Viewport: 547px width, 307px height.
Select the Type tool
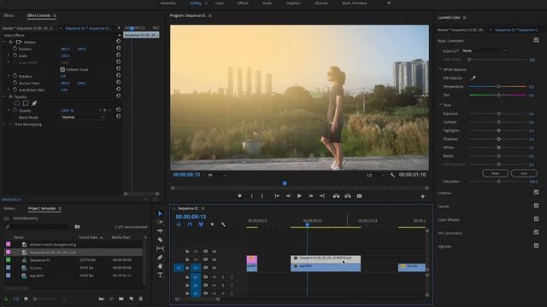click(160, 275)
